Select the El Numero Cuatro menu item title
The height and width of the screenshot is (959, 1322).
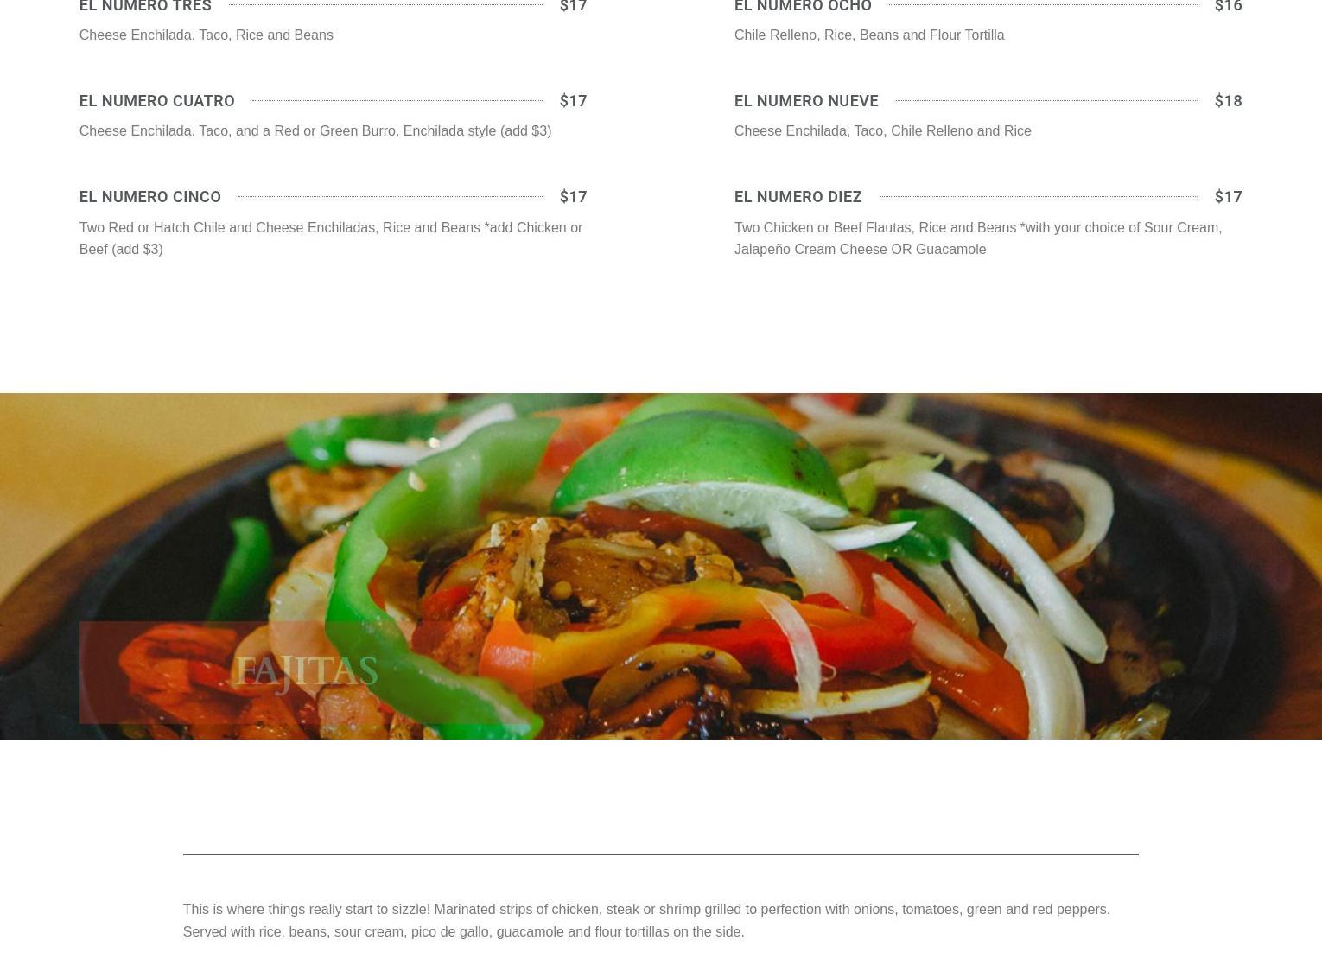click(156, 100)
